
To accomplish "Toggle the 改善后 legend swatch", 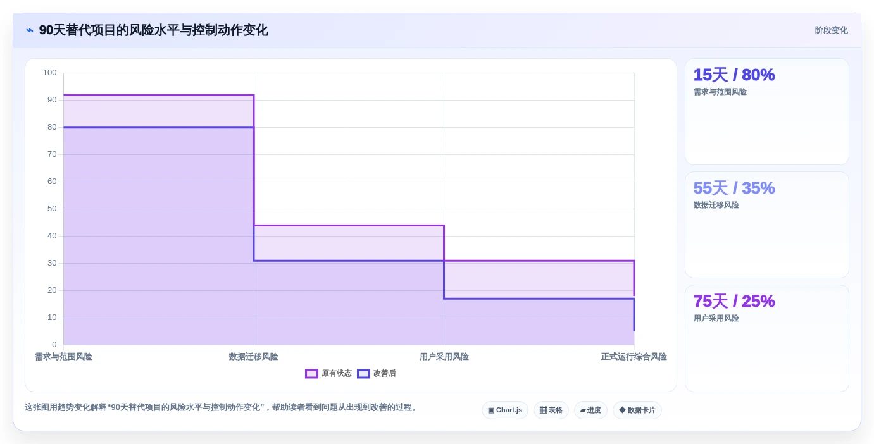I will pos(363,374).
